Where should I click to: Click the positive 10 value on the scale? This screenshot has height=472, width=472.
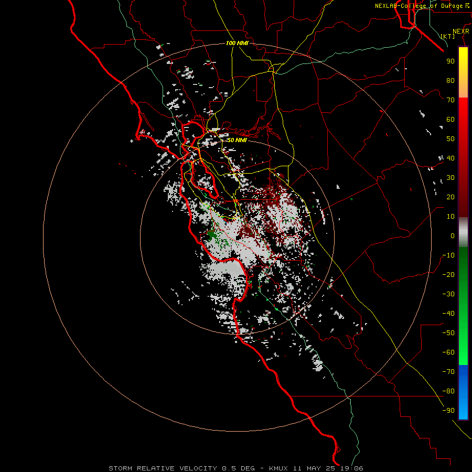click(450, 217)
